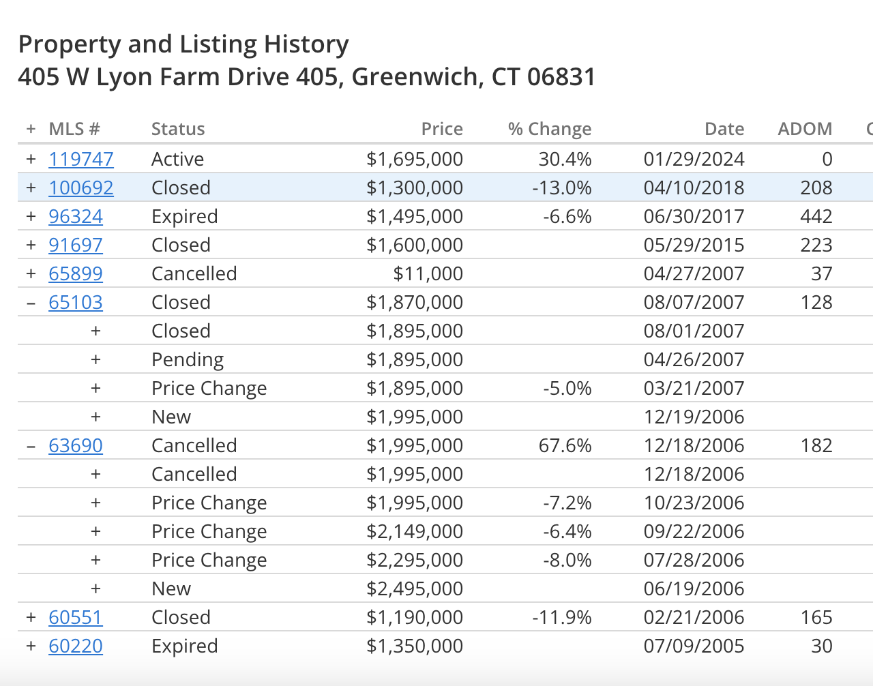Expand the row for MLS 96324
Screen dimensions: 873x686
[x=31, y=216]
